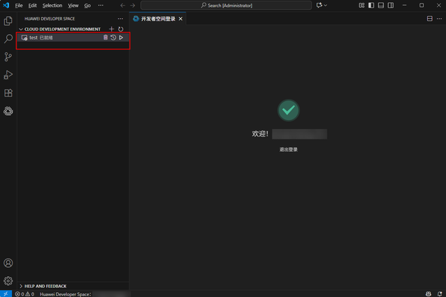Open the Huawei Developer Space view

tap(8, 111)
